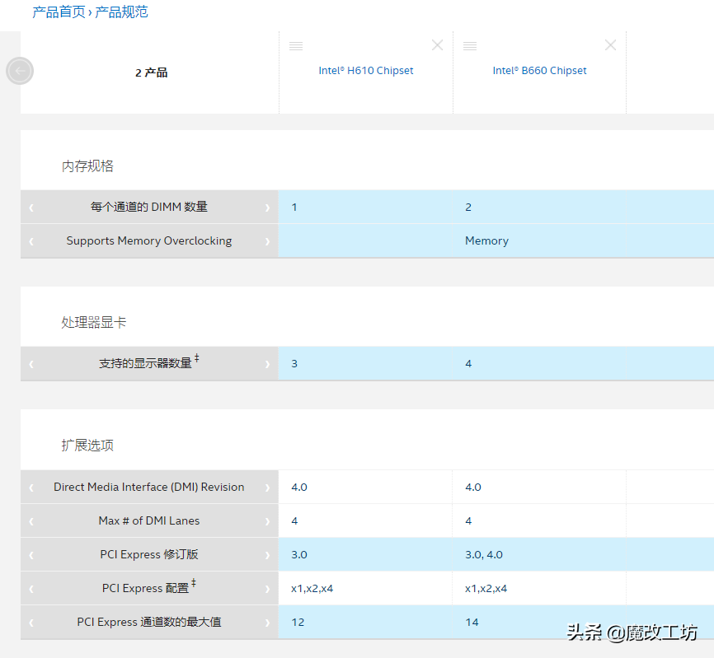714x658 pixels.
Task: Click H610 PCI Express 配置 value 'x1,x2,x4'
Action: (312, 589)
